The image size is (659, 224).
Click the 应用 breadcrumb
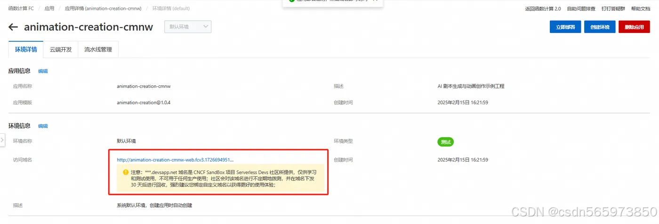pos(49,8)
